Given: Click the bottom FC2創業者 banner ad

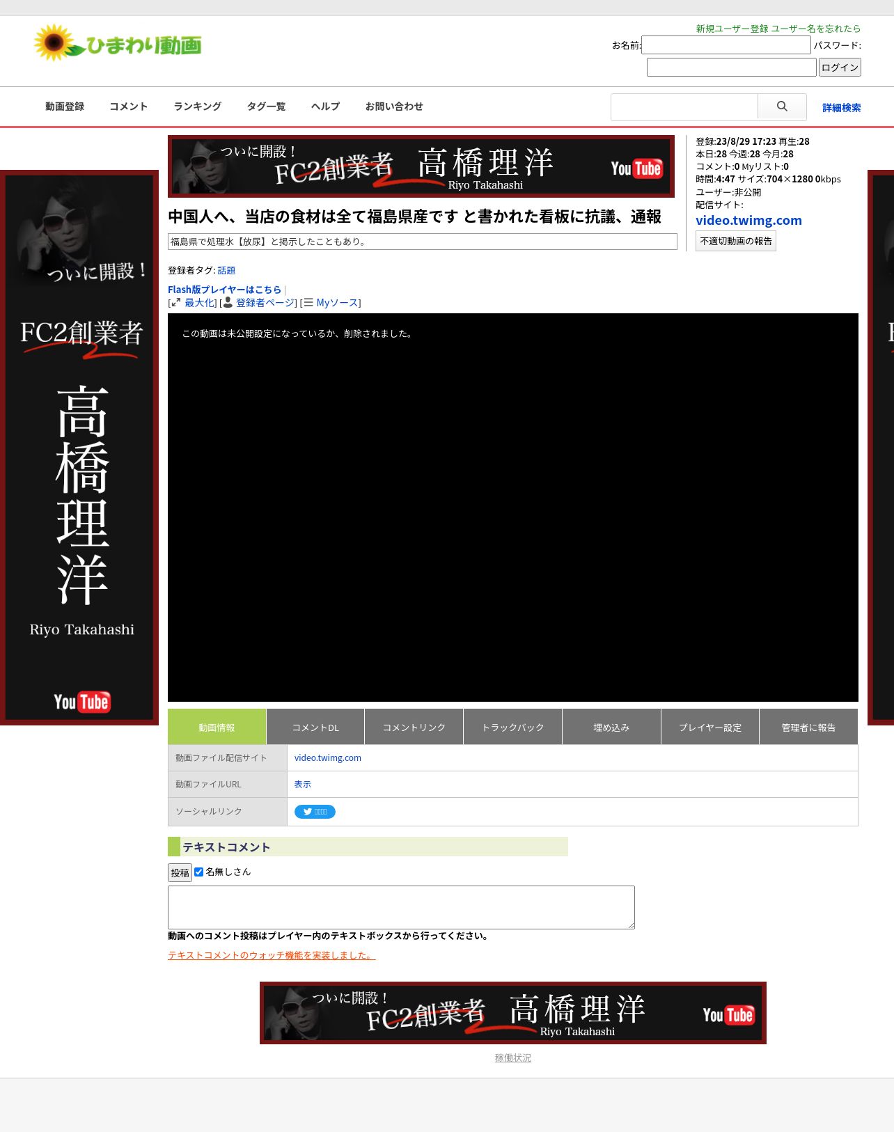Looking at the screenshot, I should [x=513, y=1013].
